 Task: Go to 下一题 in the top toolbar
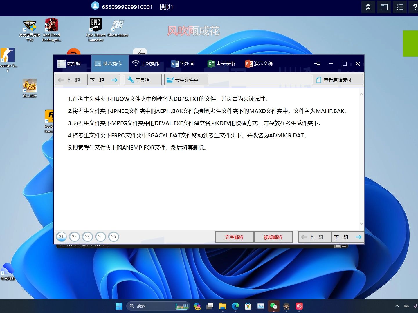click(104, 80)
